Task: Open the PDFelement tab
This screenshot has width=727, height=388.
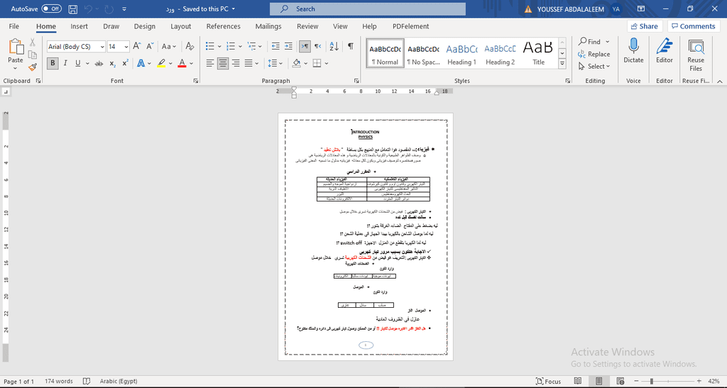Action: tap(411, 26)
